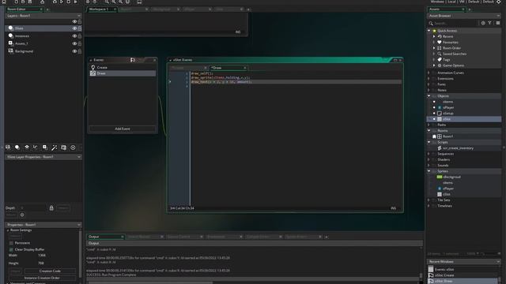506x284 pixels.
Task: Collapse the Objects folder
Action: 429,96
